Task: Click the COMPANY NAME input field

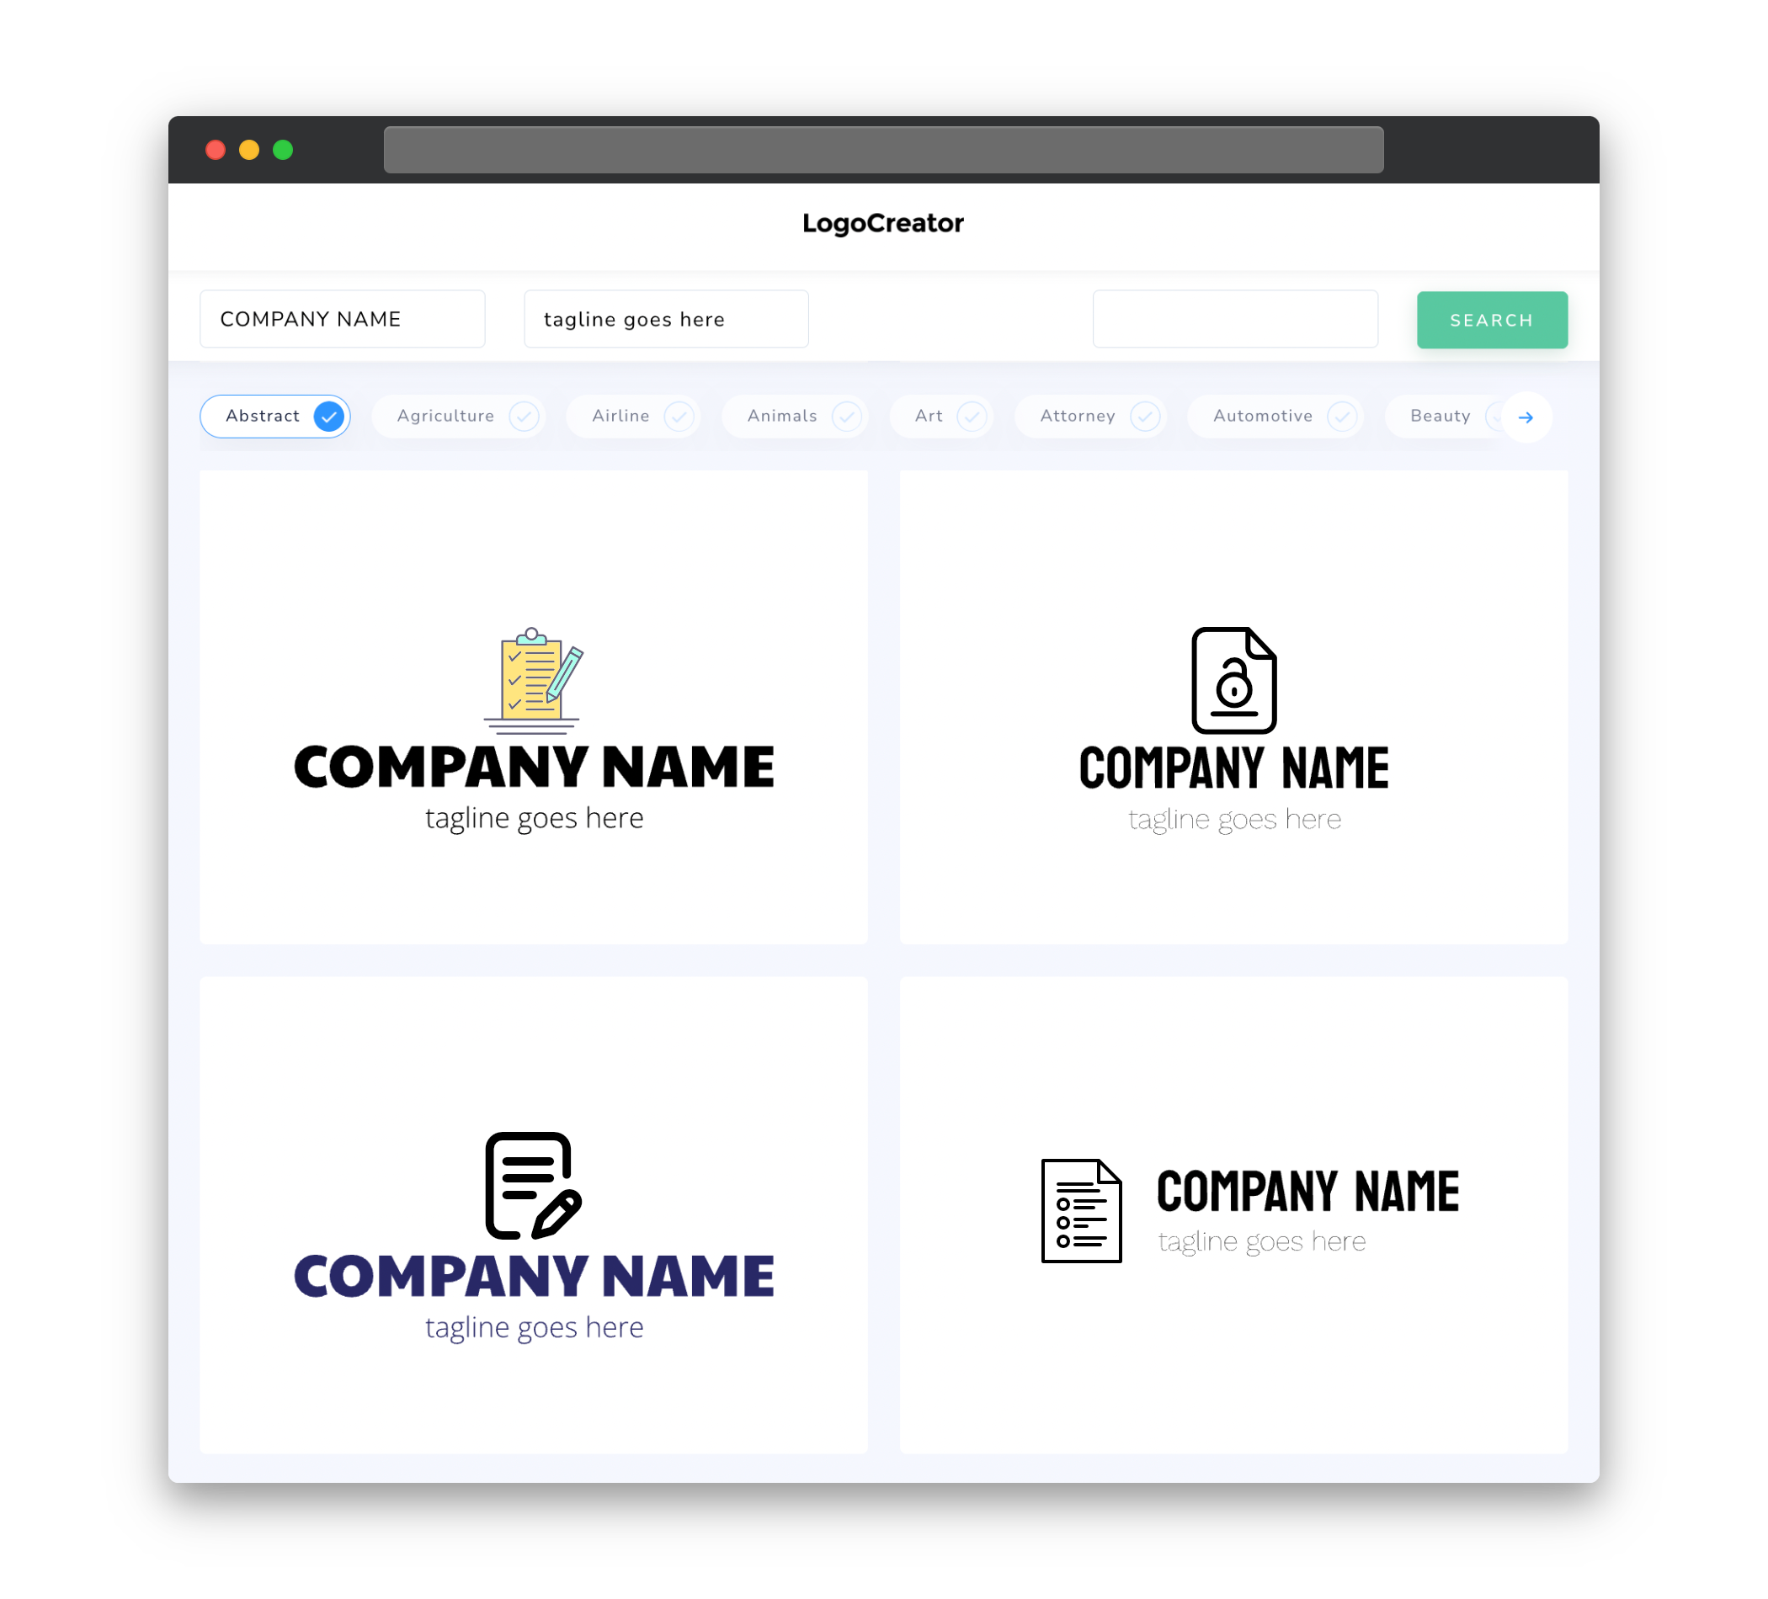Action: click(x=343, y=319)
